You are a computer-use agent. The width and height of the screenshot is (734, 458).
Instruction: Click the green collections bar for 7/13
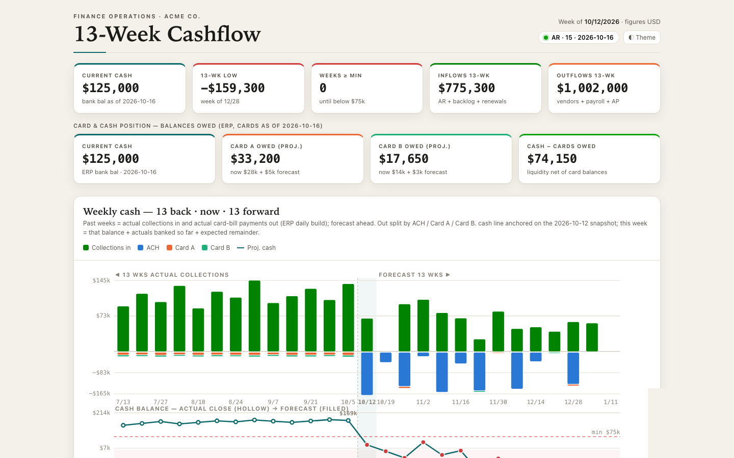tap(123, 329)
